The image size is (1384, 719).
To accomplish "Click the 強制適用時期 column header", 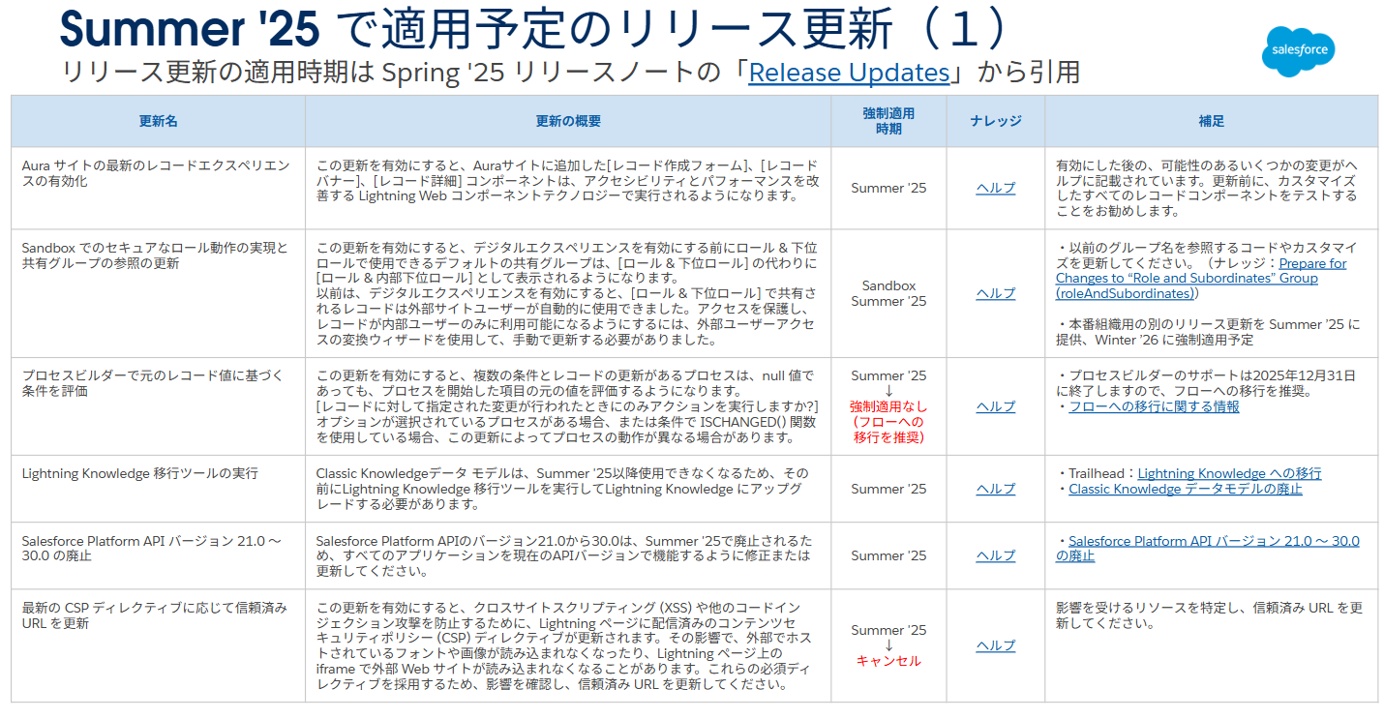I will 888,121.
